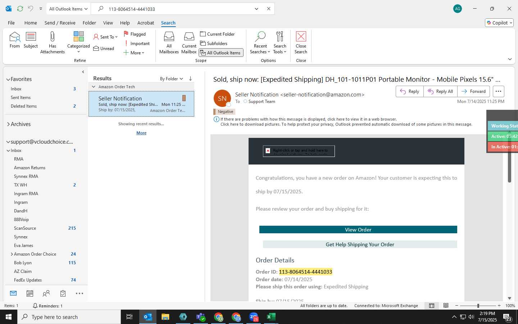Filter results with Has Attachments
This screenshot has width=518, height=324.
[53, 42]
